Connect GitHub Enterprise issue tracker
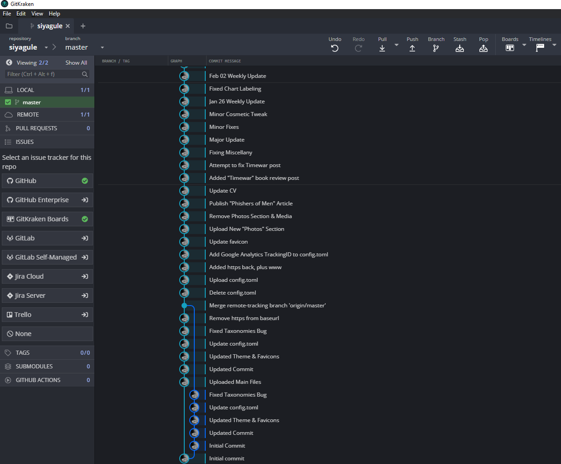The height and width of the screenshot is (464, 561). [x=47, y=200]
